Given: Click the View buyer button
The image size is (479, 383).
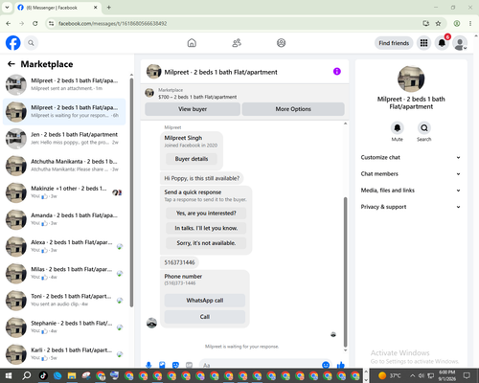Looking at the screenshot, I should 193,109.
